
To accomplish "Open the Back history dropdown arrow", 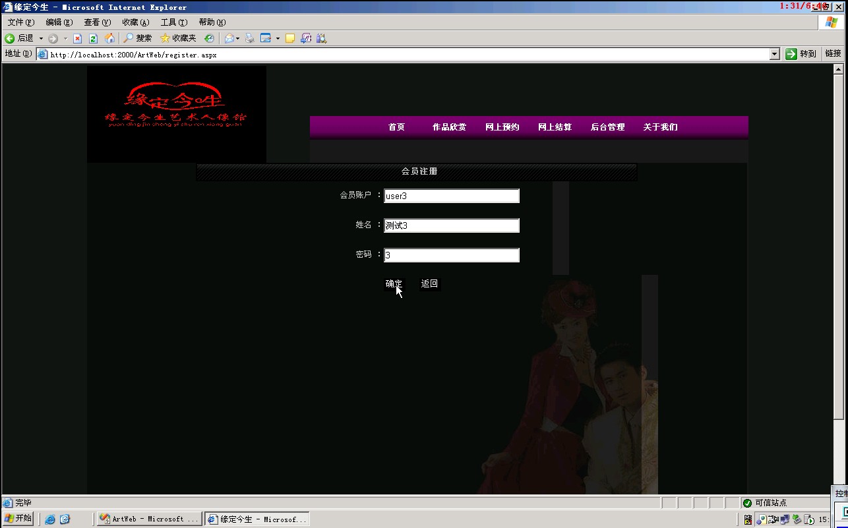I will 41,38.
